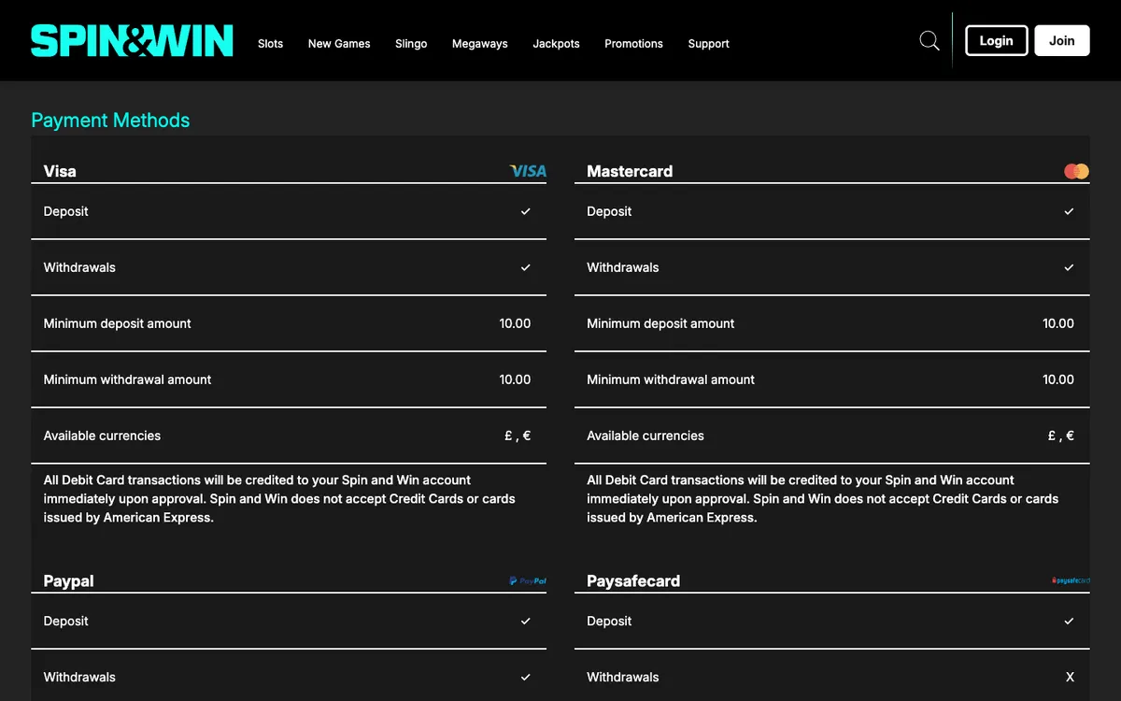The width and height of the screenshot is (1121, 701).
Task: View the Promotions page
Action: coord(633,43)
